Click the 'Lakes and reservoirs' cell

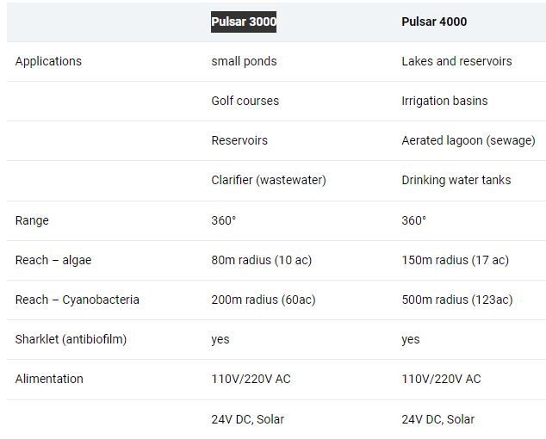pyautogui.click(x=456, y=61)
